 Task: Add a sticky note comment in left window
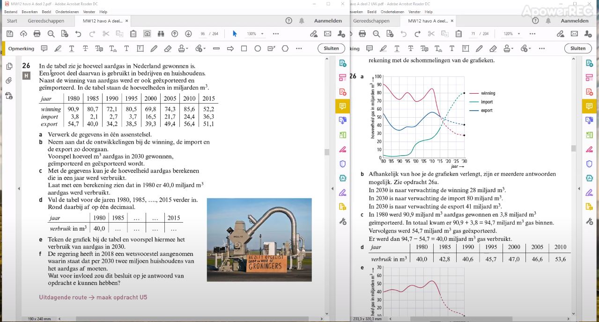(44, 48)
